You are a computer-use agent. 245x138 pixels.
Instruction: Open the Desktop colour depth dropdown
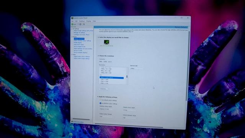pyautogui.click(x=106, y=109)
